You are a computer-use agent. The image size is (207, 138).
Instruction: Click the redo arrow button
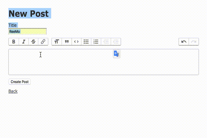coord(194,42)
